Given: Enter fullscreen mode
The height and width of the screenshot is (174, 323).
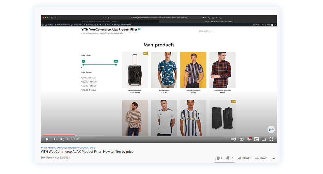Looking at the screenshot, I should (271, 139).
